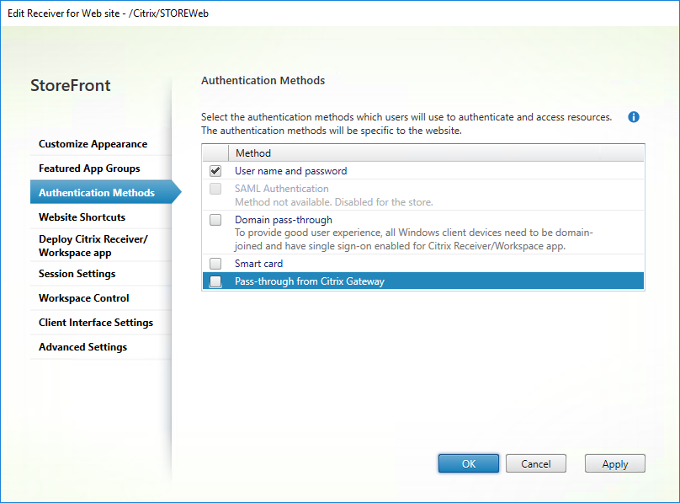The width and height of the screenshot is (680, 503).
Task: Select the SAML Authentication disabled row
Action: (281, 189)
